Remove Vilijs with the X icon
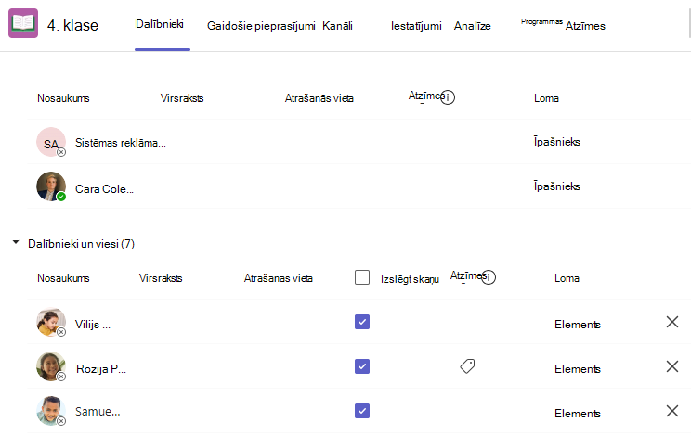Screen dimensions: 691x435 click(x=672, y=322)
